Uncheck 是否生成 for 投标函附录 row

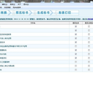tap(76, 34)
